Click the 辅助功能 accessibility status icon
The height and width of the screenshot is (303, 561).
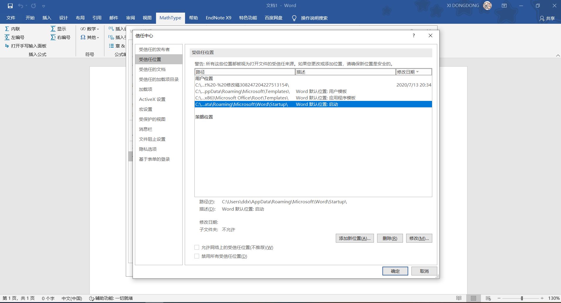(91, 298)
